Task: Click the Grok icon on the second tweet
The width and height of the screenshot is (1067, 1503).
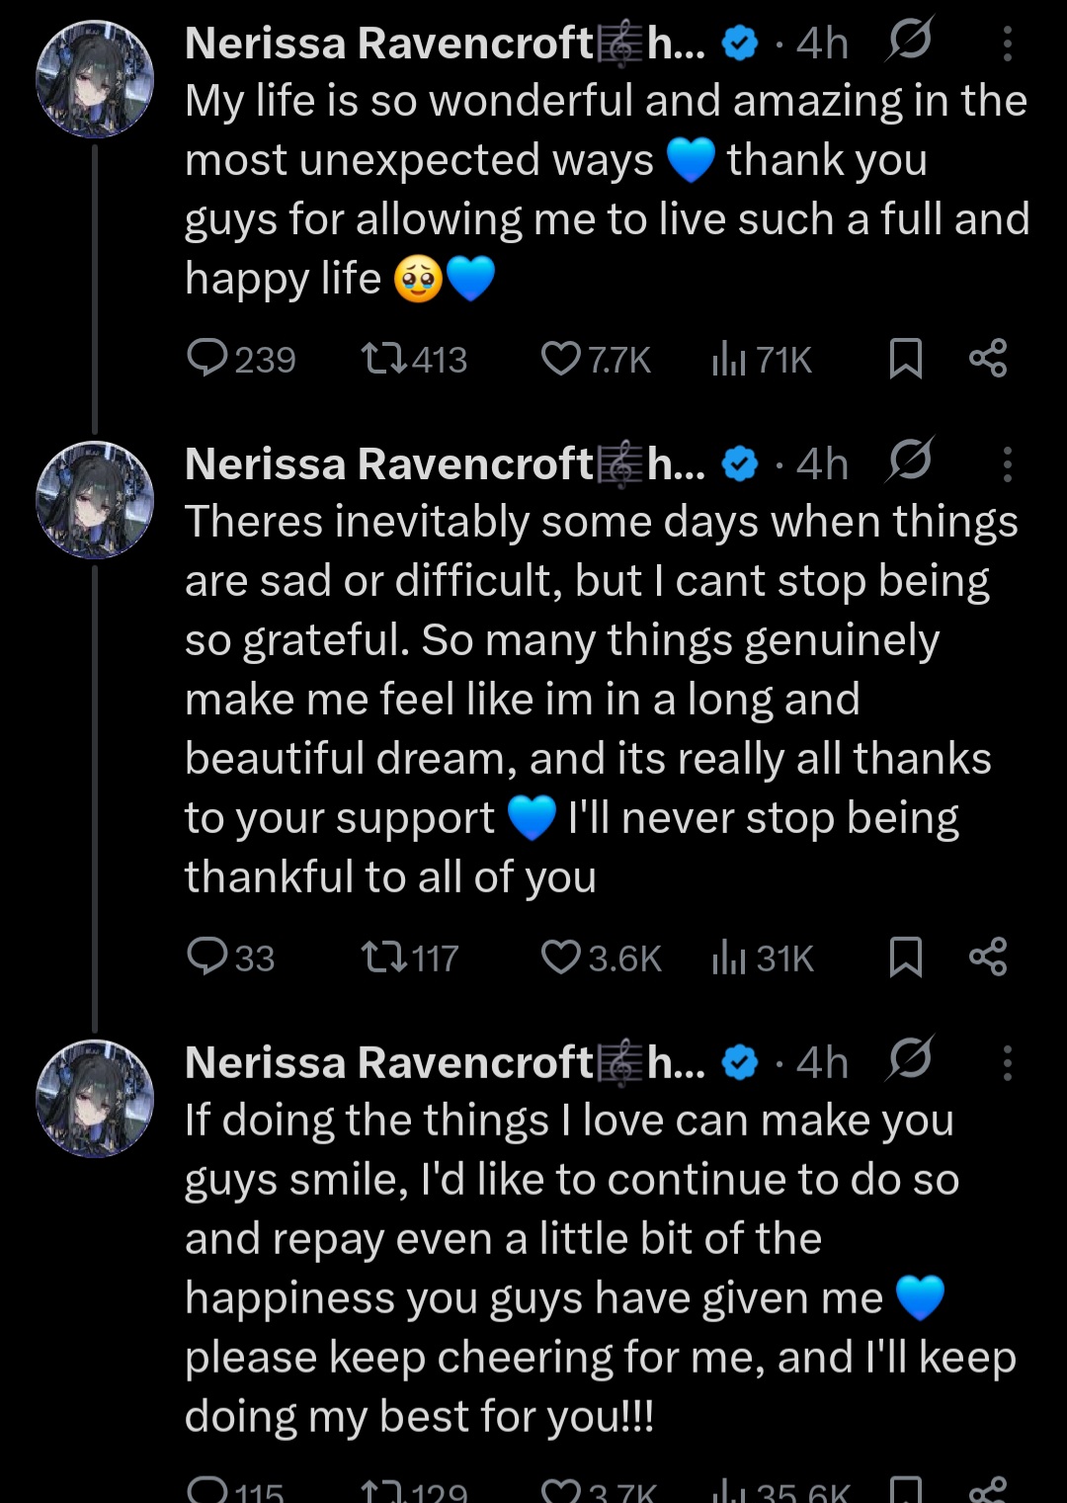Action: click(910, 460)
